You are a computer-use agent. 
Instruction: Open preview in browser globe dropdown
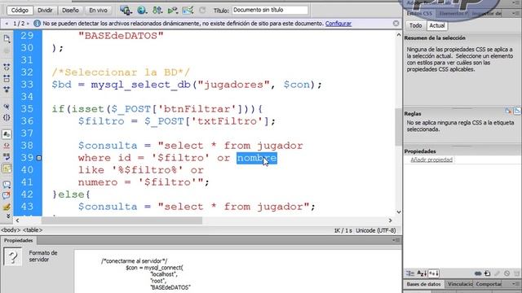point(142,11)
